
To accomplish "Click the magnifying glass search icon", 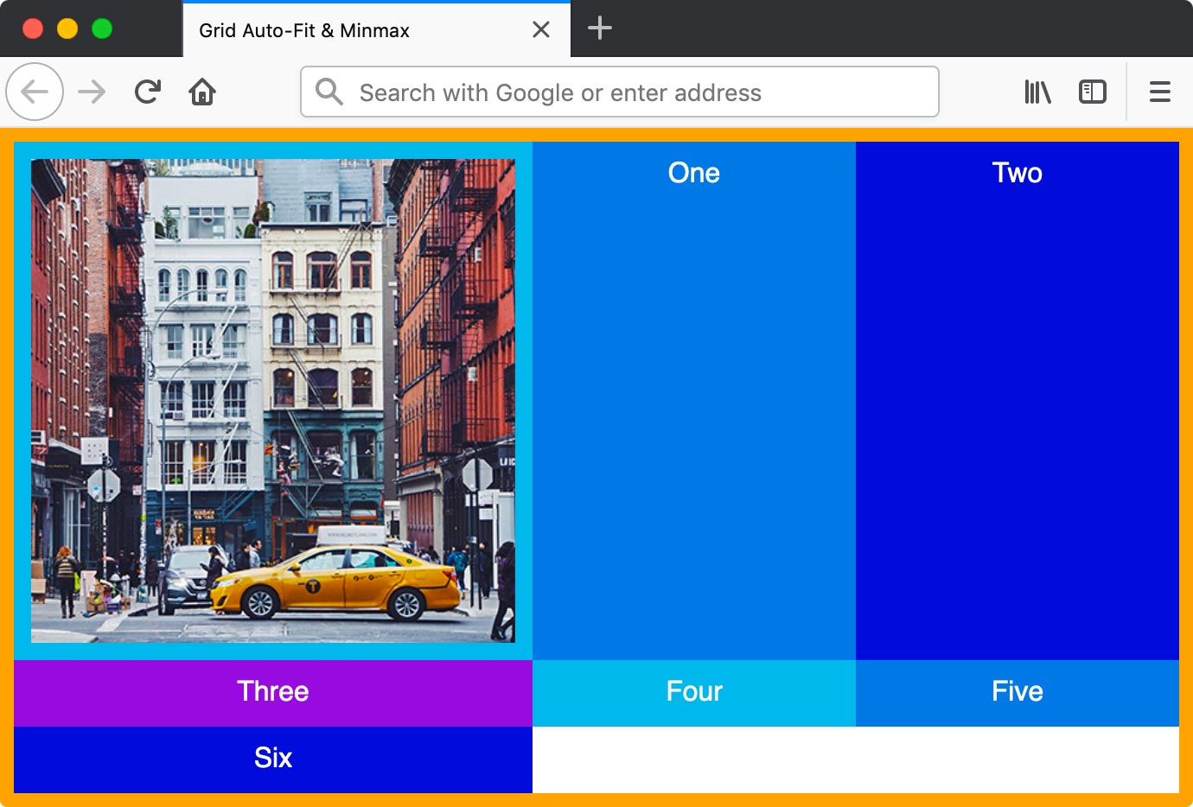I will coord(329,92).
